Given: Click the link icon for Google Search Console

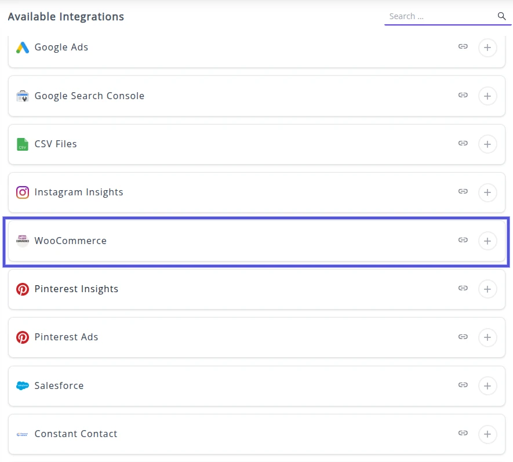Looking at the screenshot, I should click(463, 95).
